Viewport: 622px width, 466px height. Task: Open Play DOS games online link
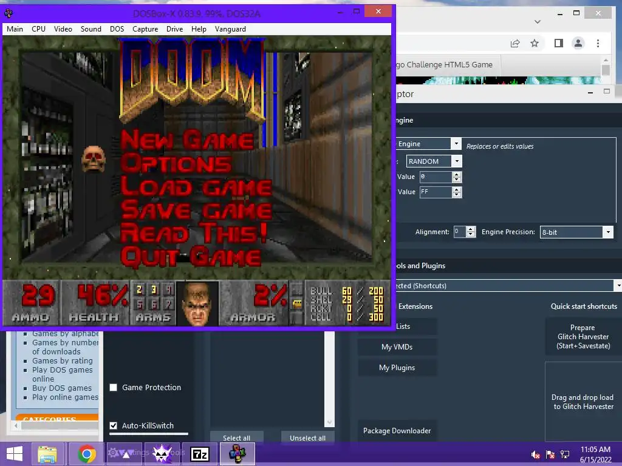point(63,374)
